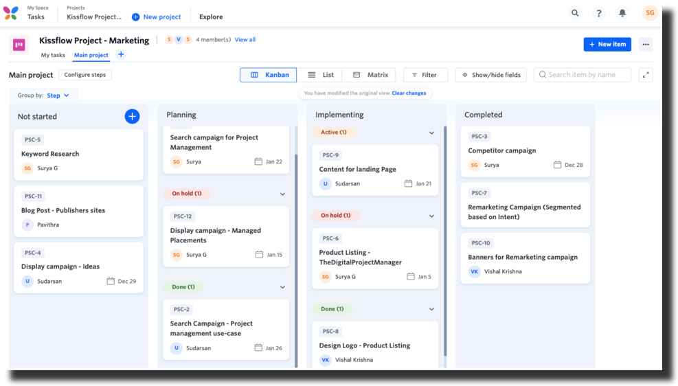Open the Filter button

(x=425, y=75)
